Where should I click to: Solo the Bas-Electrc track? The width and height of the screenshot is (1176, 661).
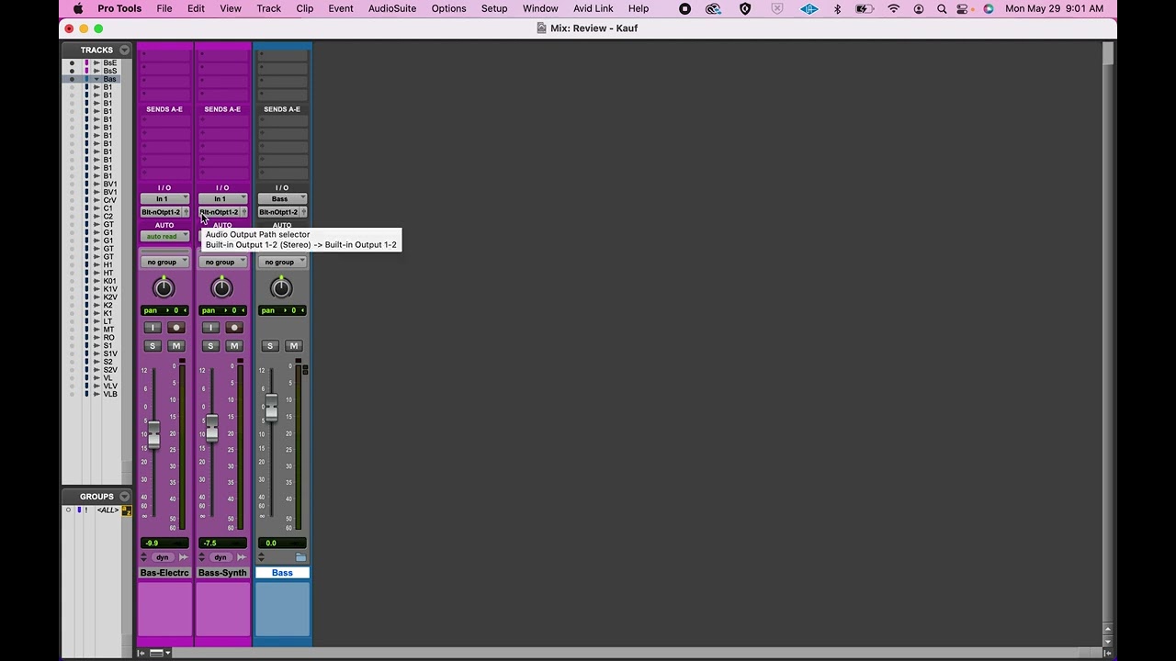(153, 346)
